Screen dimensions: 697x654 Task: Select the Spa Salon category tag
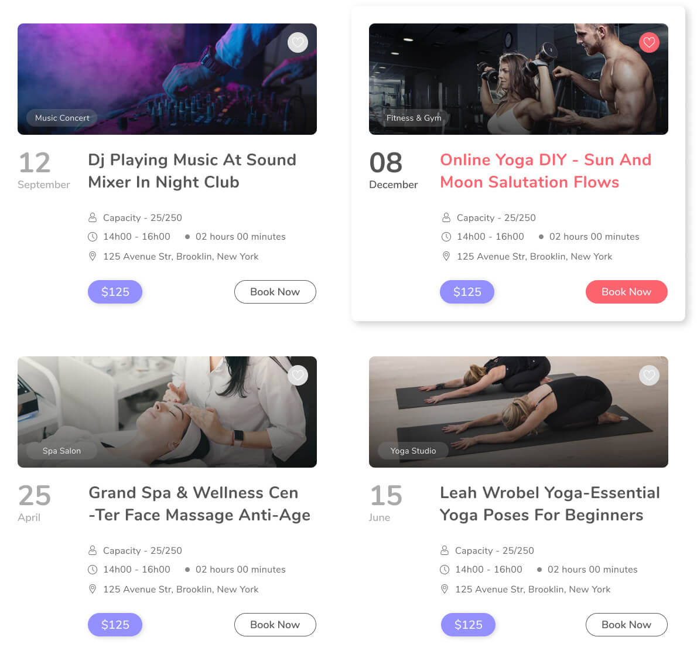point(61,451)
